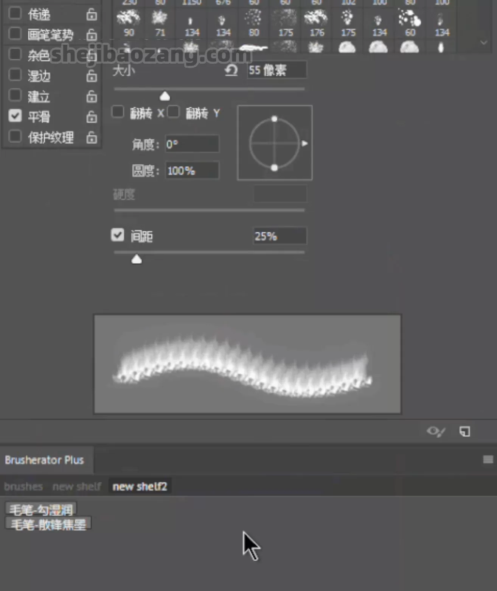Click the brush angle circle control

(x=274, y=143)
